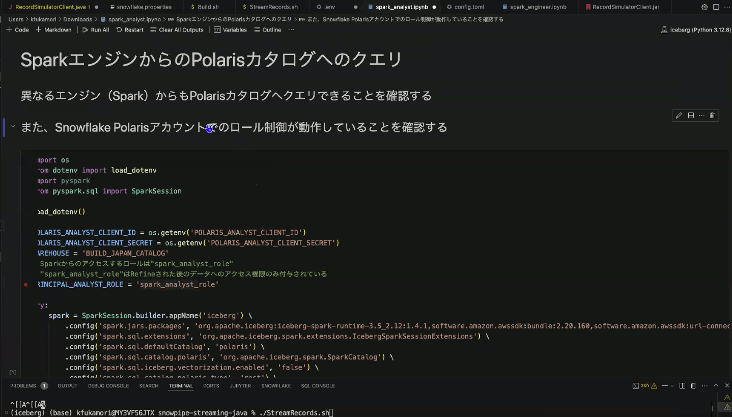Run All notebook cells
732x417 pixels.
[96, 30]
